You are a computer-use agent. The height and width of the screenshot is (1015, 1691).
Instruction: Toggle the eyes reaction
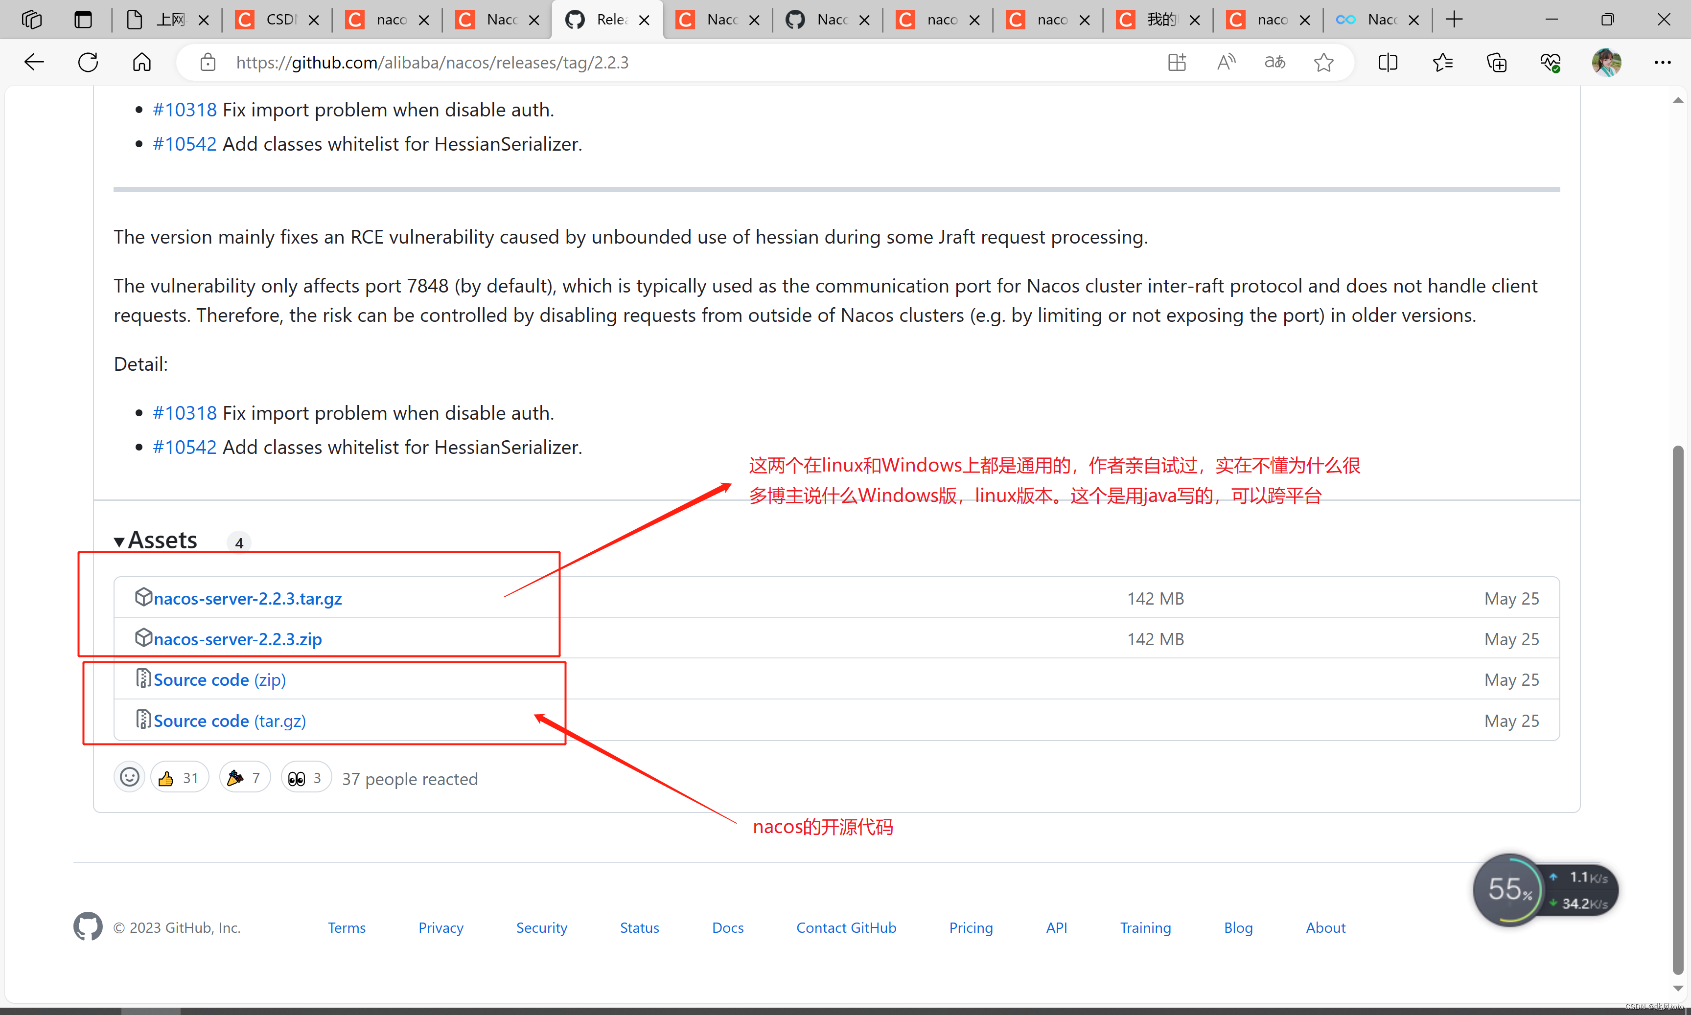[305, 777]
